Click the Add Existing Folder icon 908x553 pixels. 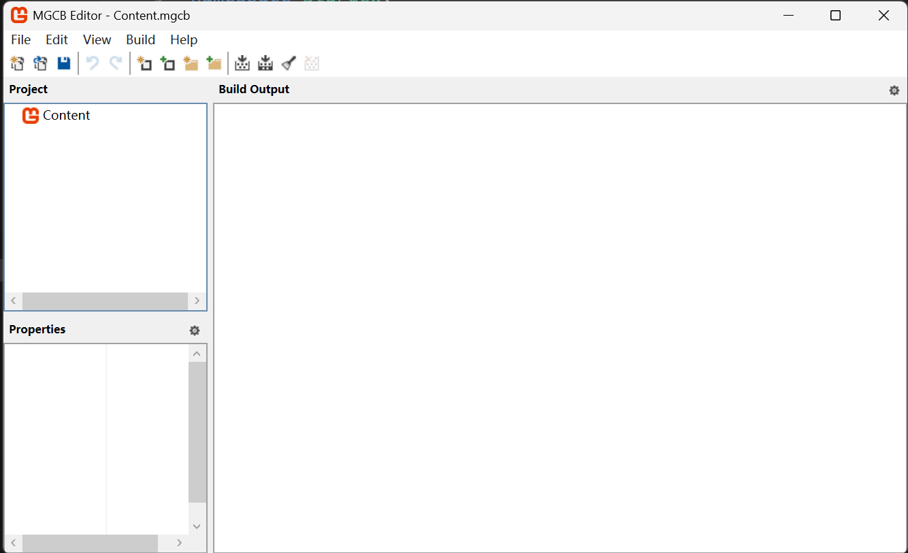(214, 63)
